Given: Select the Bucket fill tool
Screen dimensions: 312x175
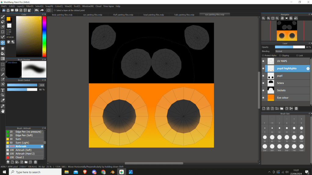Looking at the screenshot, I should (3, 53).
